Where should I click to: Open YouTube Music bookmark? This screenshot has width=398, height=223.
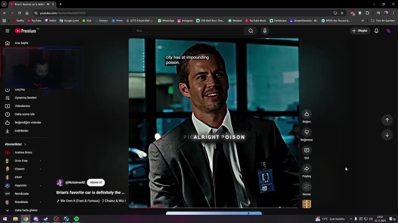[256, 21]
